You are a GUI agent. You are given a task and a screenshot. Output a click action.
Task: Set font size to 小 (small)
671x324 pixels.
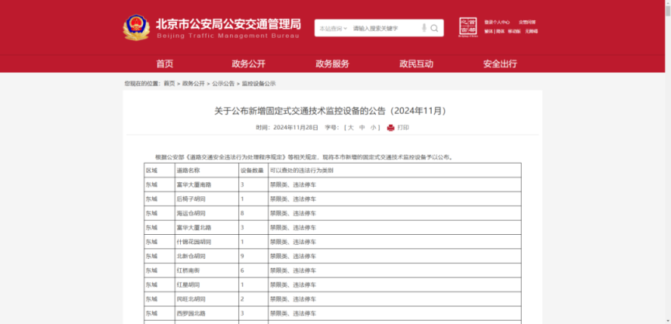point(373,127)
